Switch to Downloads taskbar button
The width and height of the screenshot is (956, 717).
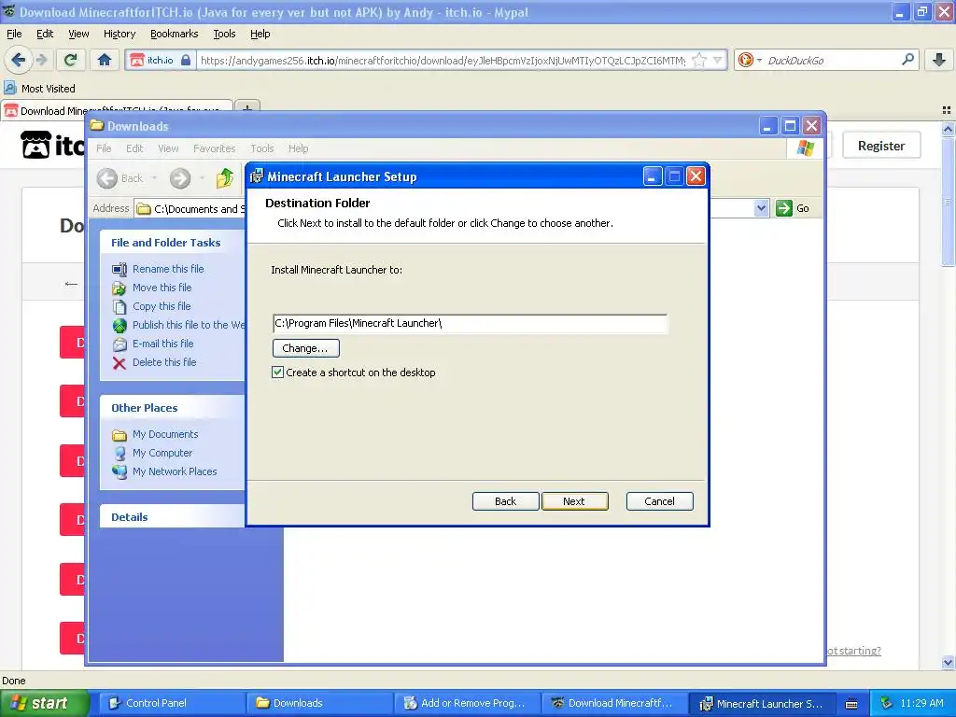point(319,703)
